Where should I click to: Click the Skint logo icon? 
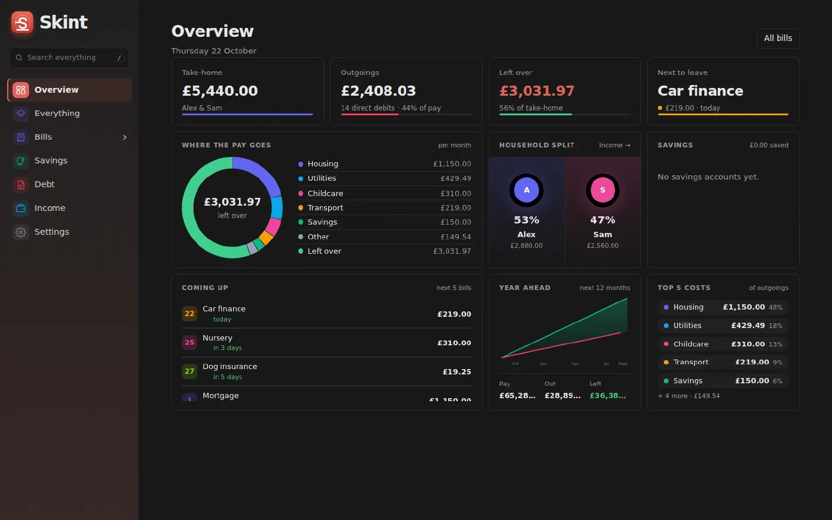22,23
